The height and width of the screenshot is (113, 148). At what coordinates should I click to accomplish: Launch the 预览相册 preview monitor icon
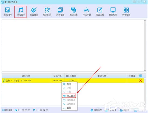pos(113,12)
